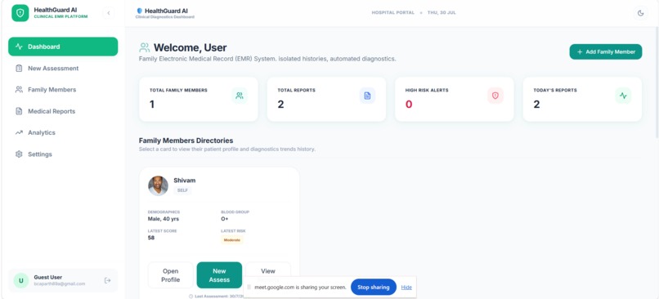This screenshot has width=659, height=299.
Task: Click the Total Family Members value 1
Action: tap(152, 104)
